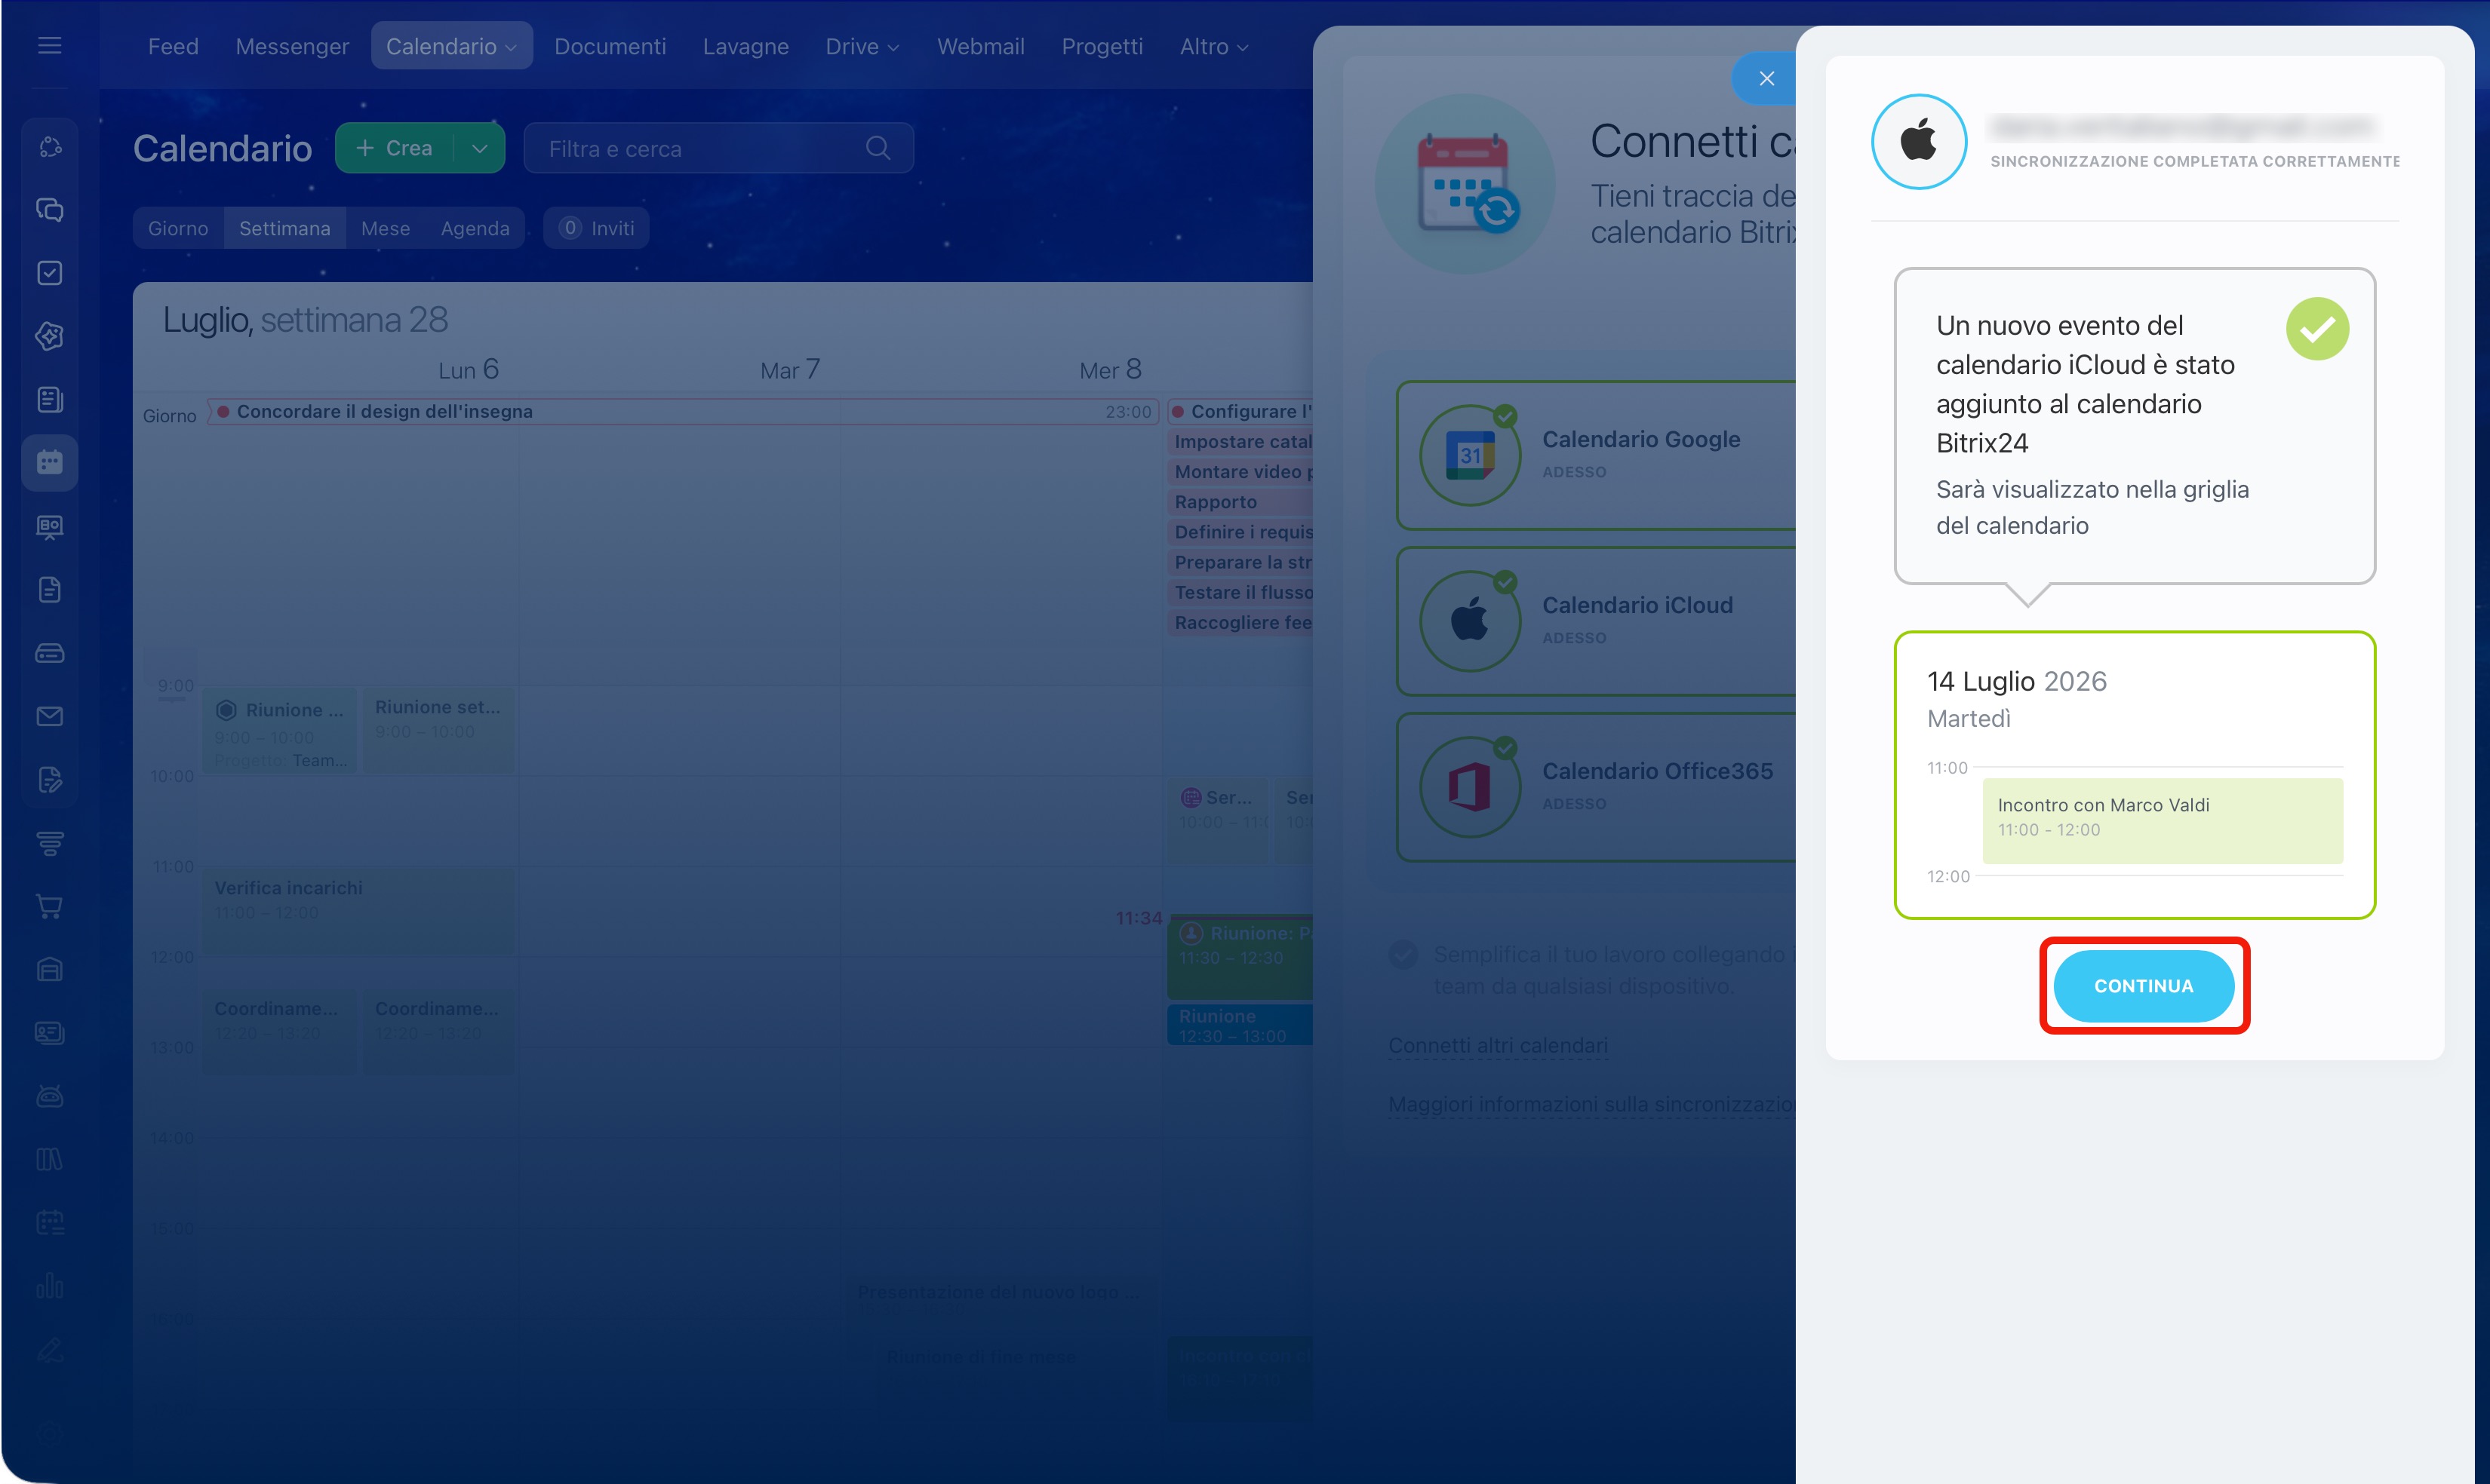Open the document page icon in sidebar
The width and height of the screenshot is (2490, 1484).
point(50,590)
